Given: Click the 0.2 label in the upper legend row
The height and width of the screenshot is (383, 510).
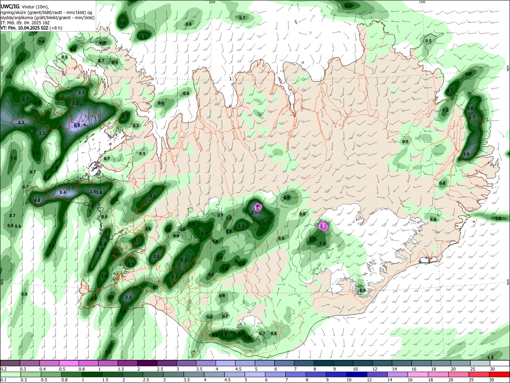Looking at the screenshot, I should click(x=3, y=369).
